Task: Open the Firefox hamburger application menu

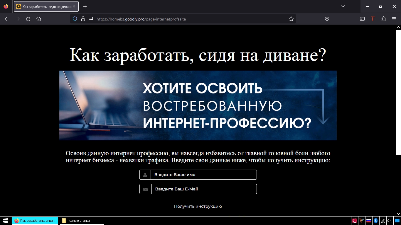Action: coord(394,19)
